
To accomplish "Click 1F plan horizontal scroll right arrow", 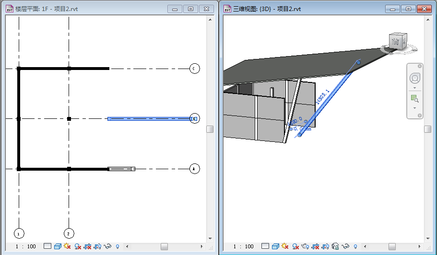I will click(202, 246).
